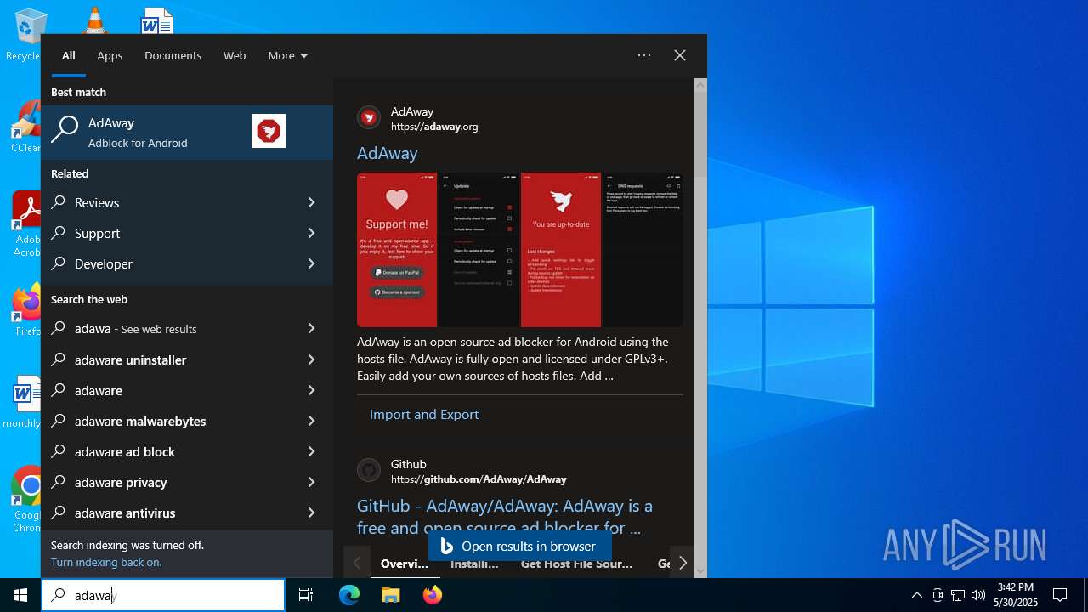Expand the Developer related result

coord(311,263)
